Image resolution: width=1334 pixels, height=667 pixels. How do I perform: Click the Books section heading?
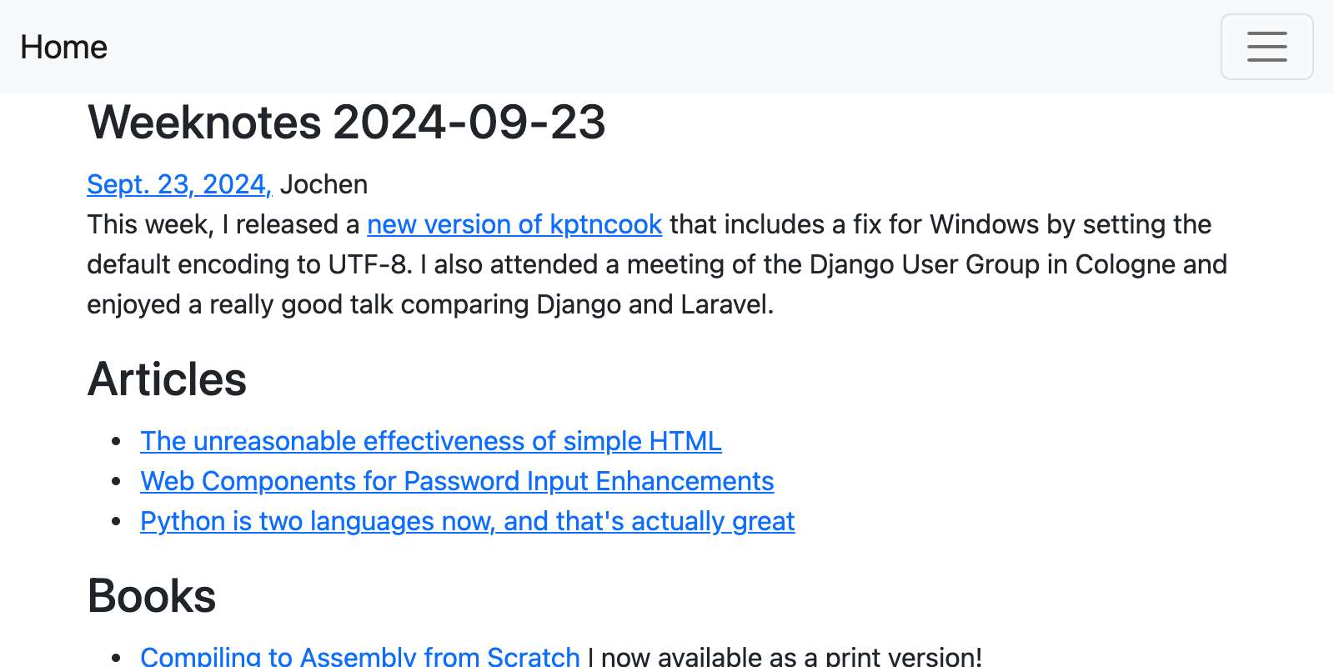151,596
